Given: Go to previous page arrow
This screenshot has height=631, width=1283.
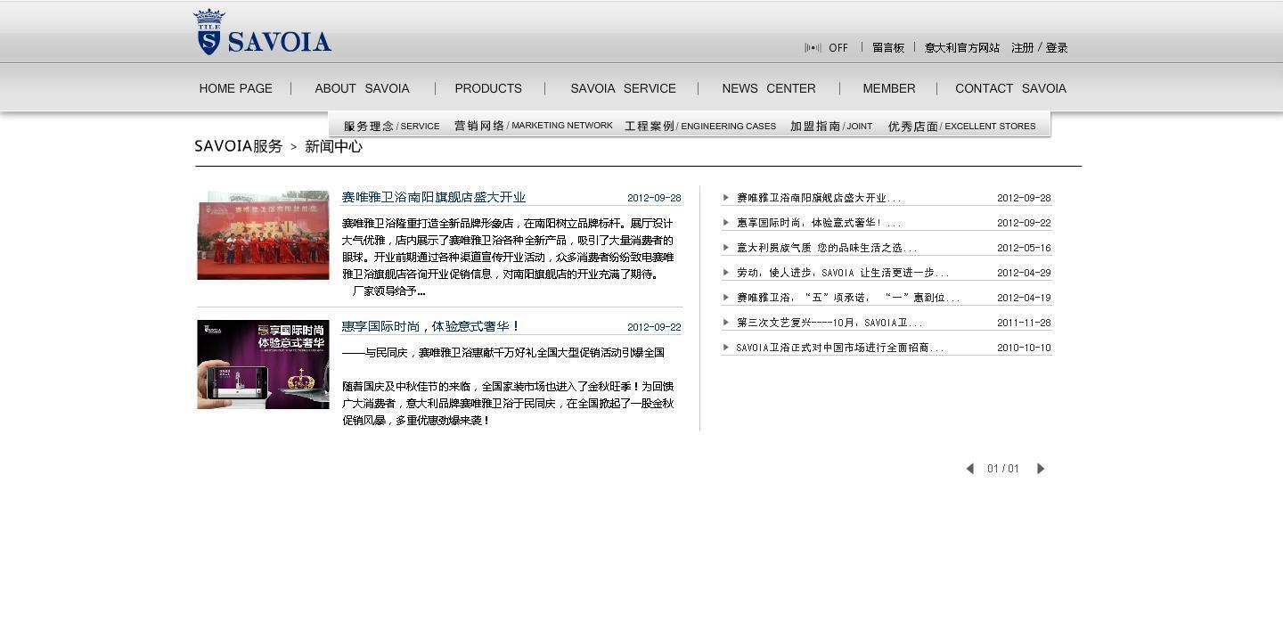Looking at the screenshot, I should [x=969, y=469].
